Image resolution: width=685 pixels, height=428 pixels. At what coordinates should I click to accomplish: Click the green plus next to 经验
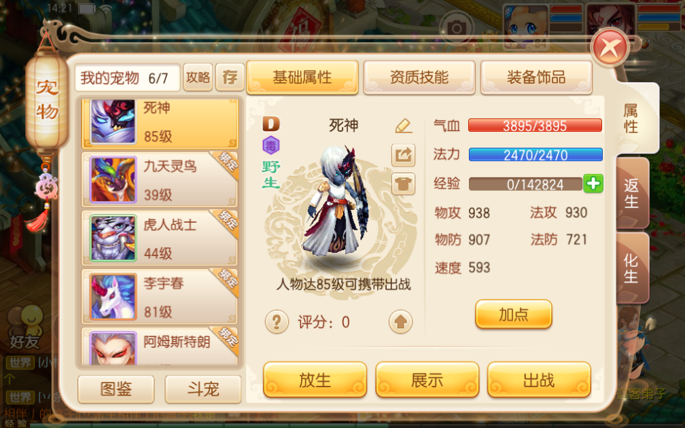coord(593,183)
